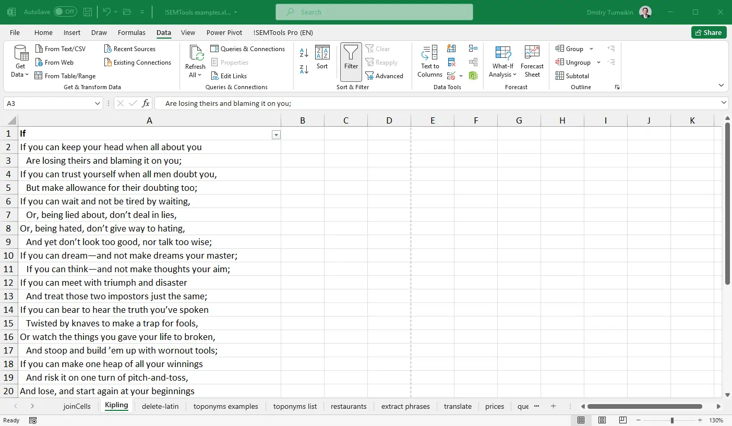
Task: Click the Sort Z to A icon
Action: [304, 68]
